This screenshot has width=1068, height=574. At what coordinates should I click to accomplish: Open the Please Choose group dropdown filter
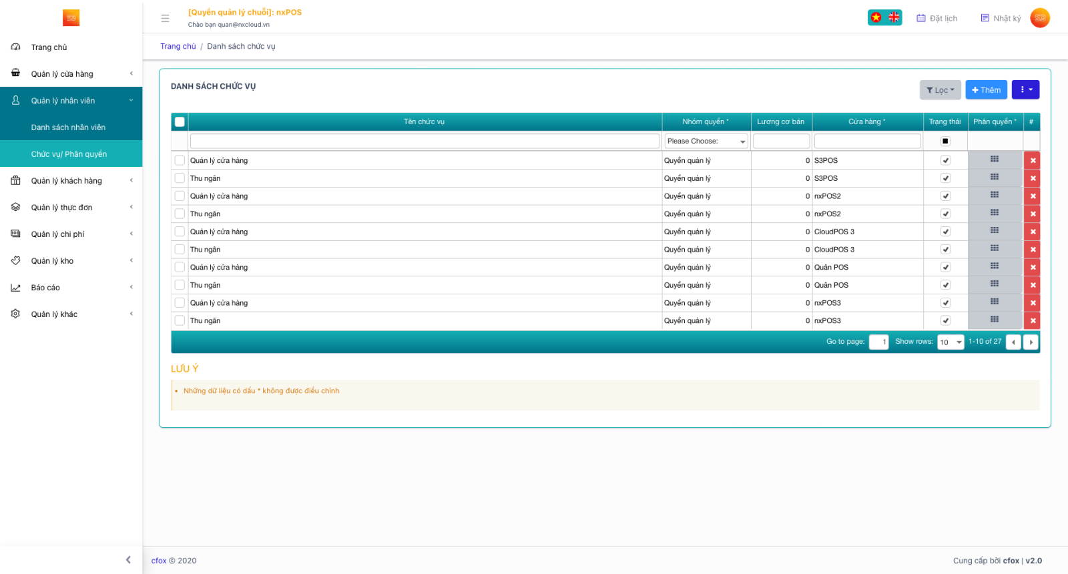tap(706, 141)
